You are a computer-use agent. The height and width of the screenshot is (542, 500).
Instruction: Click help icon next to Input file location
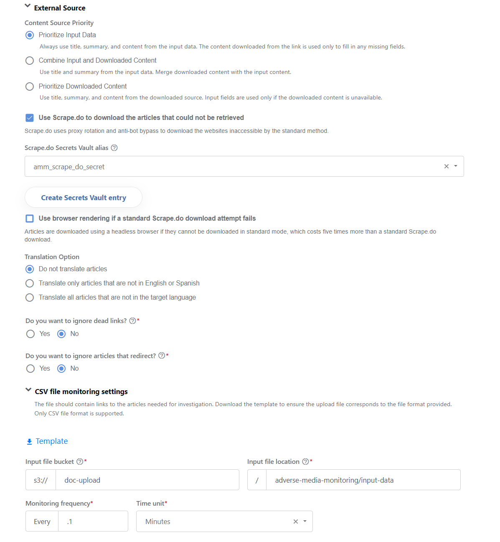(305, 462)
